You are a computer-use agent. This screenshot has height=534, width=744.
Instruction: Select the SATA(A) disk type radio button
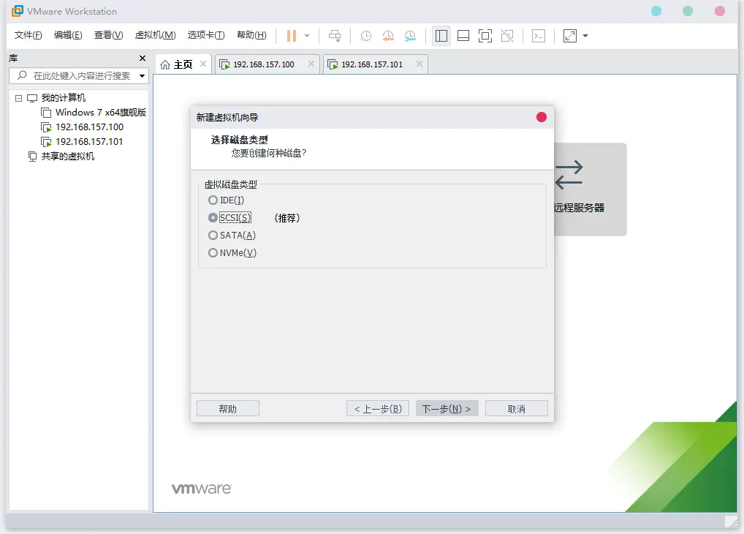tap(213, 235)
